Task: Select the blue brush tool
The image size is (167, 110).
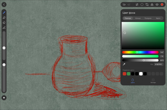Action: (4, 13)
